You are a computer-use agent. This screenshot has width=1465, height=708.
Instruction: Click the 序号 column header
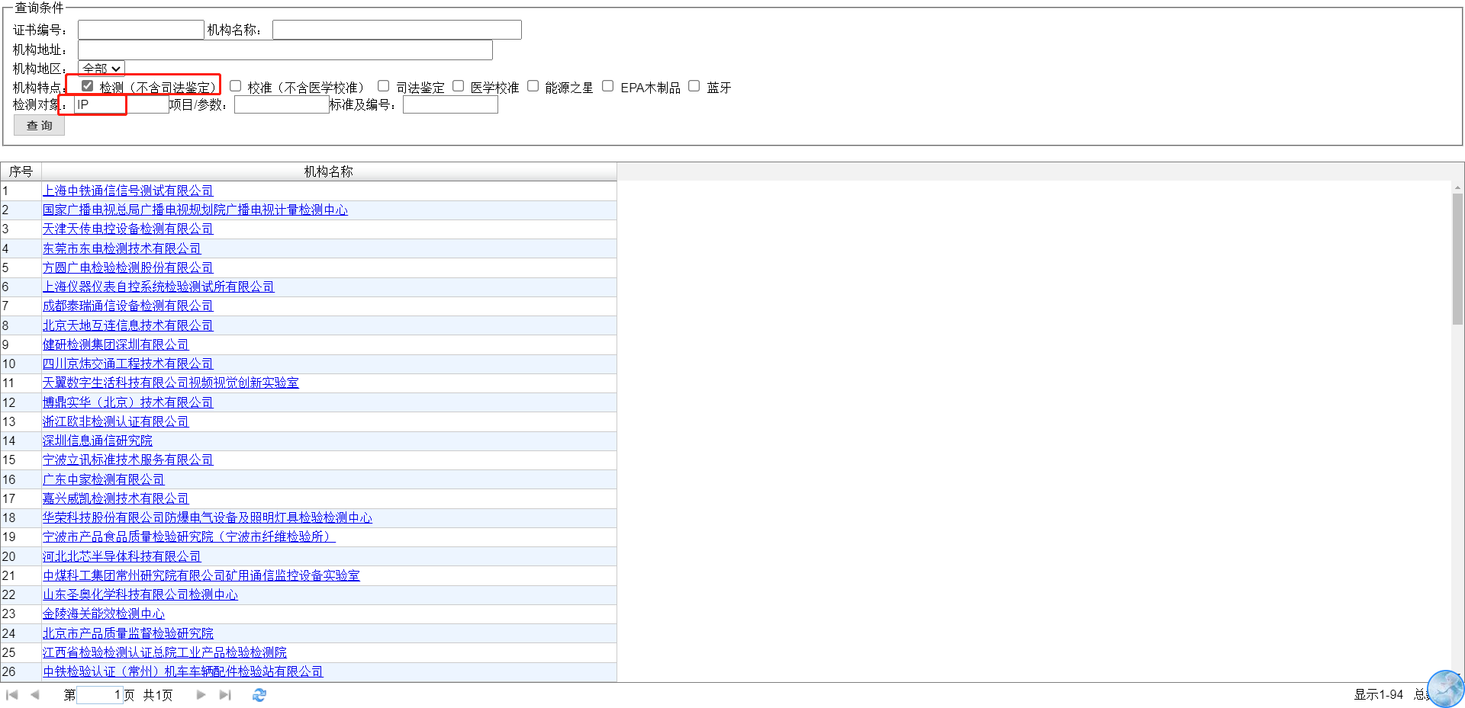click(x=21, y=171)
